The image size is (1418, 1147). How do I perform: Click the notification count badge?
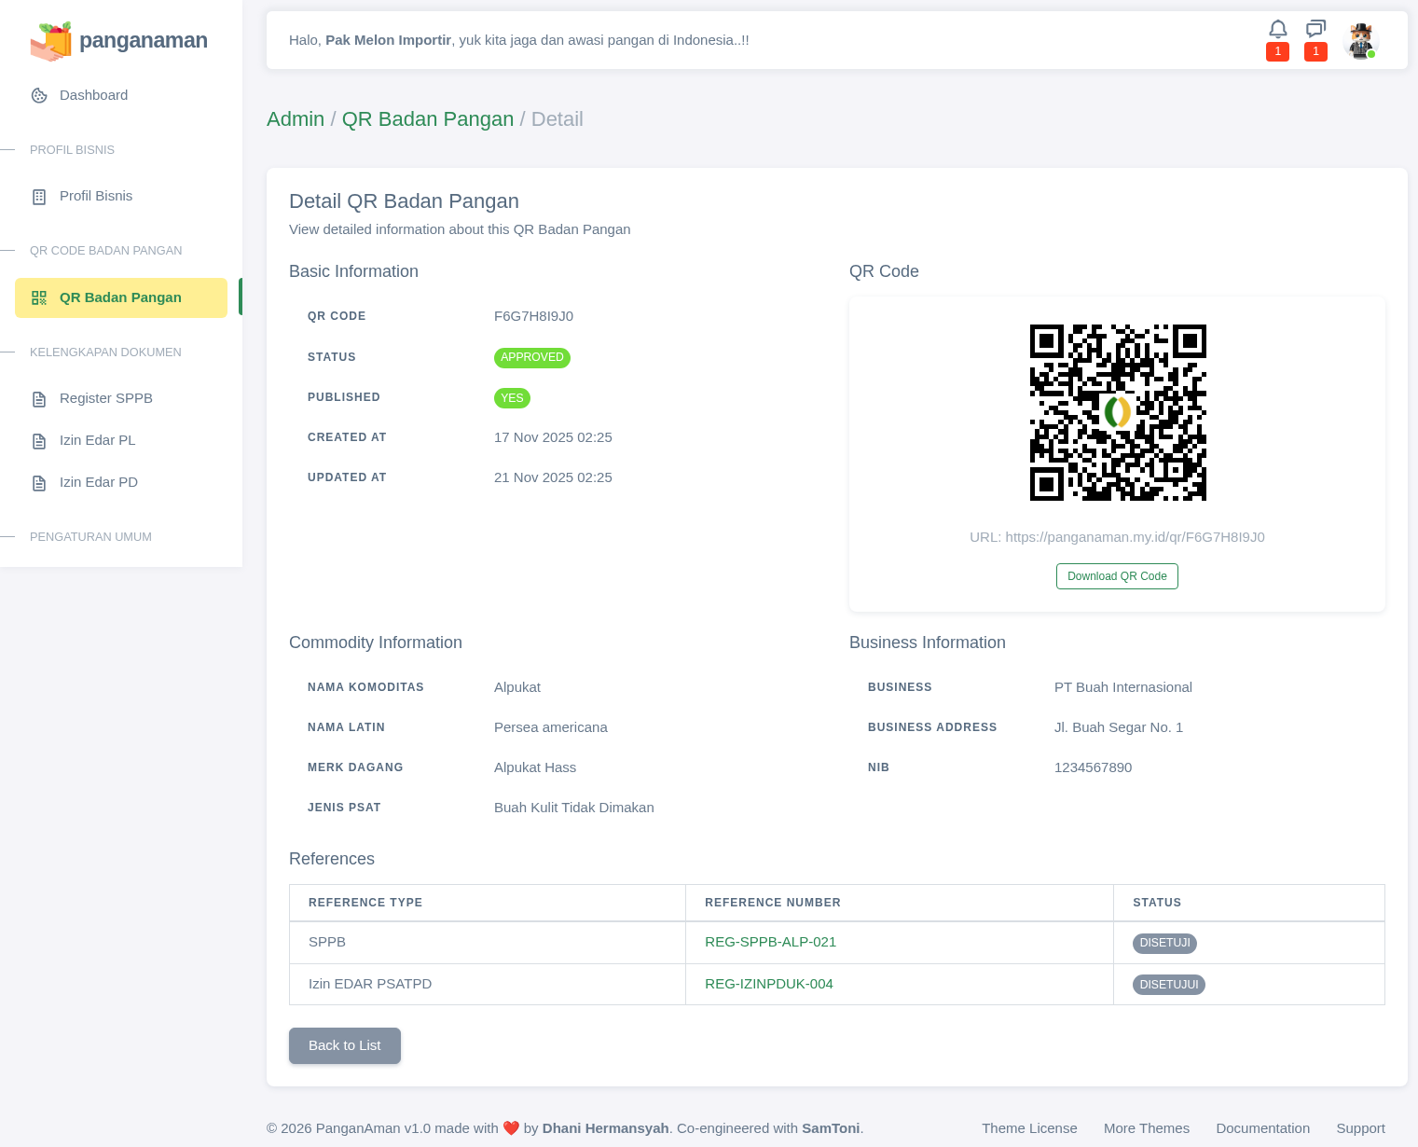1278,51
